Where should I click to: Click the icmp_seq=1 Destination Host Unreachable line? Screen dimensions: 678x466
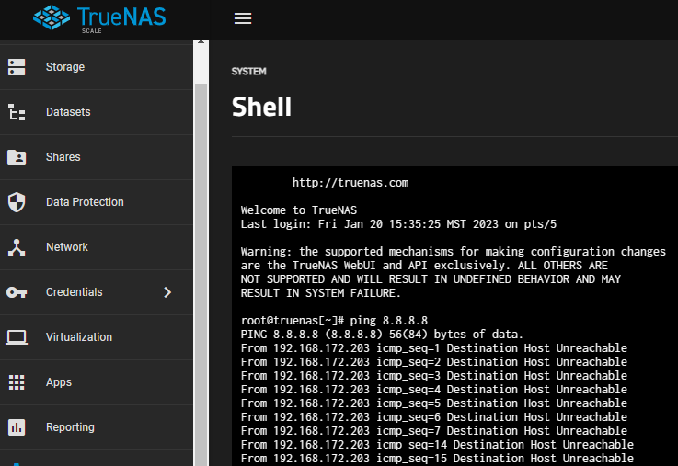pyautogui.click(x=434, y=348)
